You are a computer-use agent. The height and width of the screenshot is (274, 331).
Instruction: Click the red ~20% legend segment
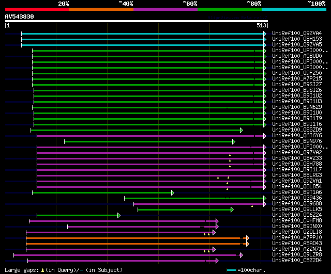[37, 9]
